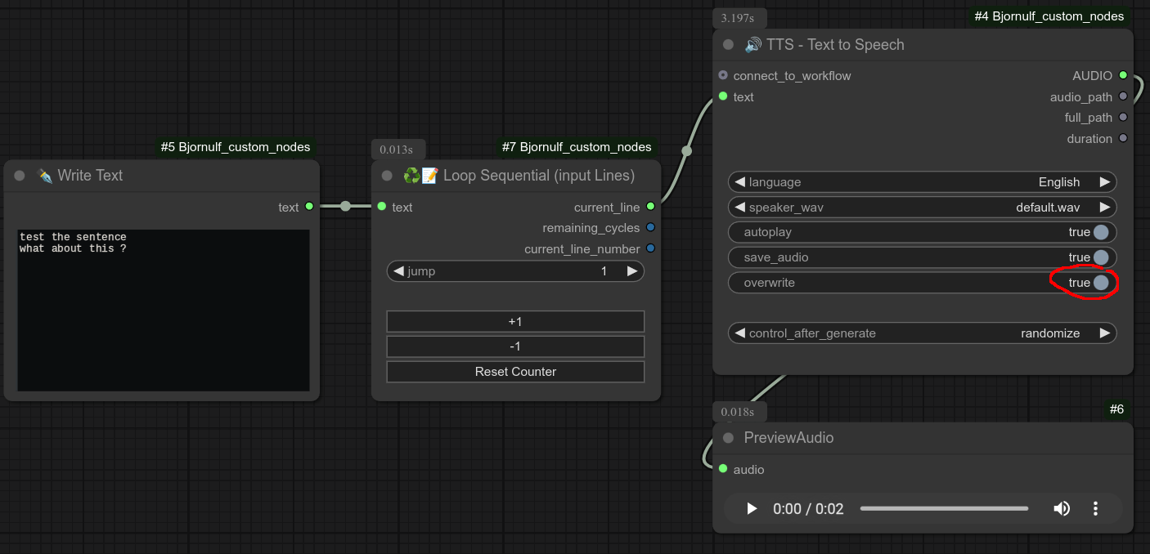Click the pencil icon on Write Text node
Screen dimensions: 1150x554
tap(46, 175)
